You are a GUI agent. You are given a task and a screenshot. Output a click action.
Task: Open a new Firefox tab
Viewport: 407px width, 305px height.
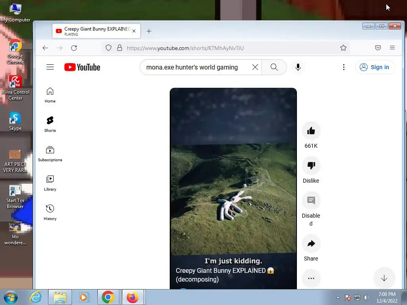tap(149, 31)
